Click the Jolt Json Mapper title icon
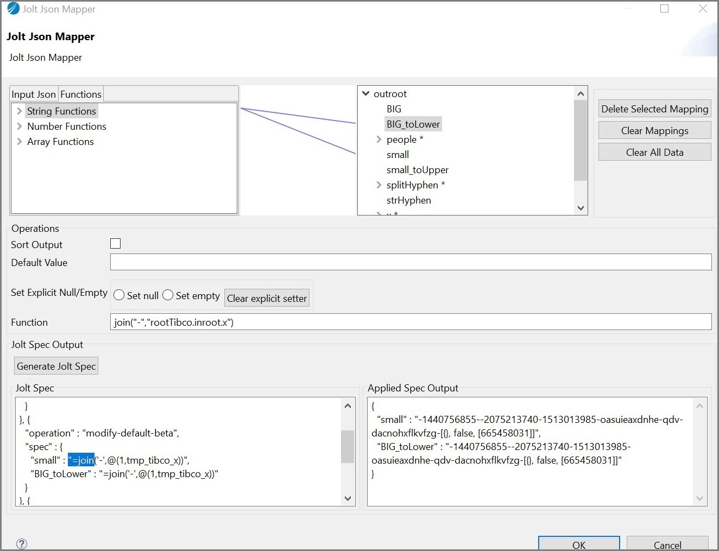Screen dimensions: 719x551 point(13,9)
